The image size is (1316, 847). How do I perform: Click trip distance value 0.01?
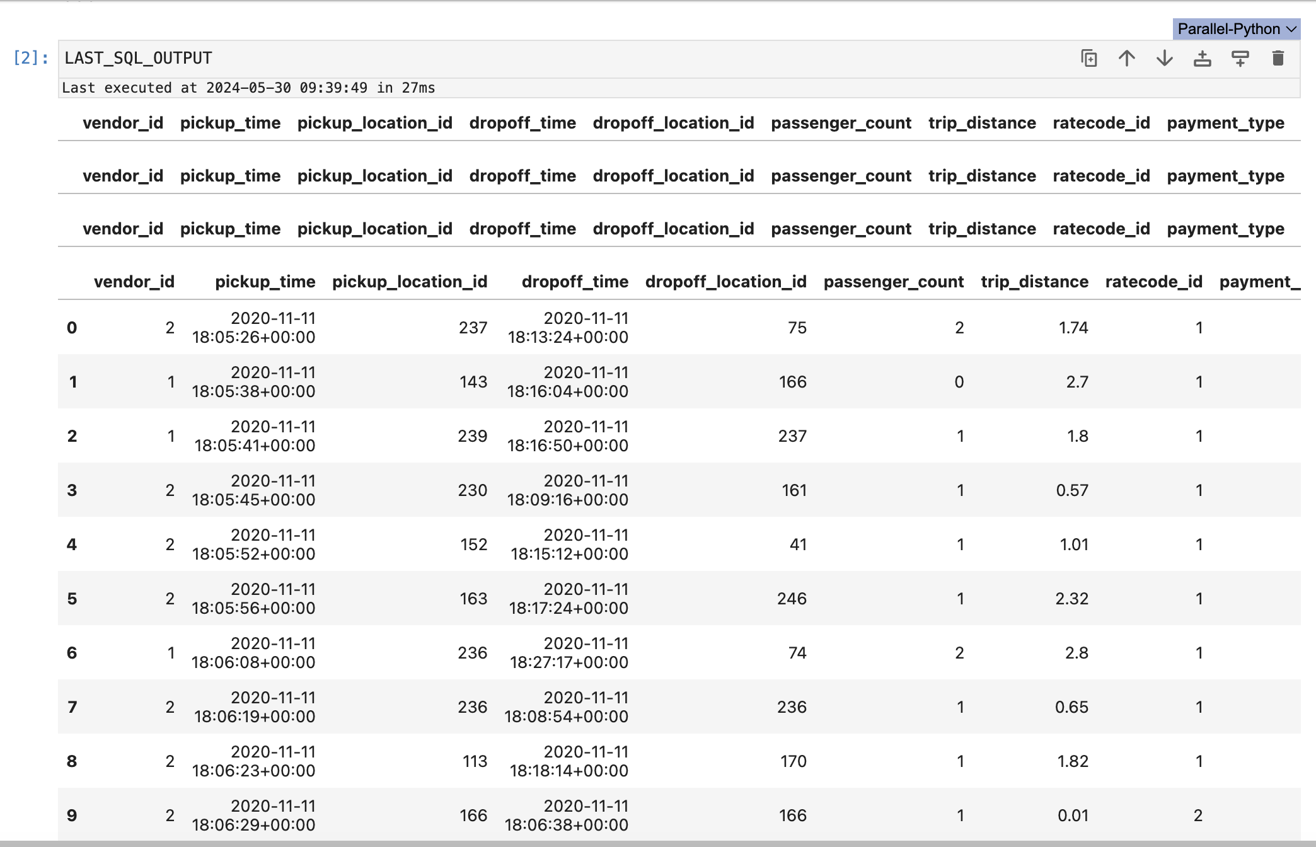pos(1073,815)
